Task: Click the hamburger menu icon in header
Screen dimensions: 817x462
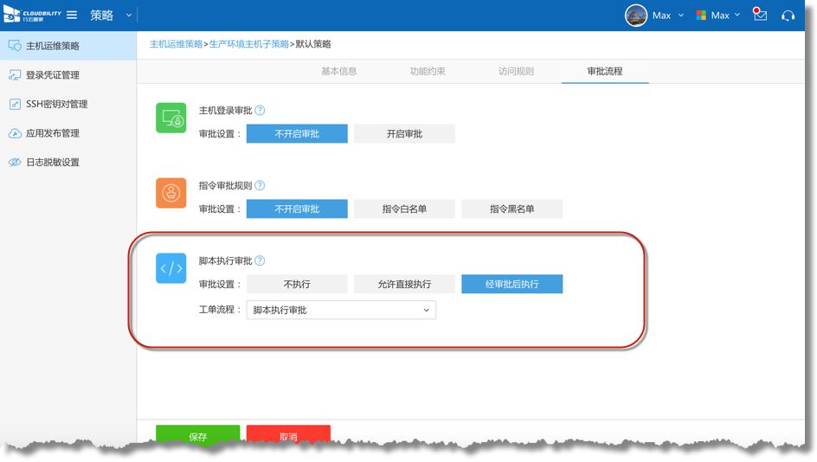Action: 72,15
